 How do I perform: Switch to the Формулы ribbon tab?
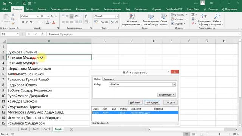pos(81,9)
